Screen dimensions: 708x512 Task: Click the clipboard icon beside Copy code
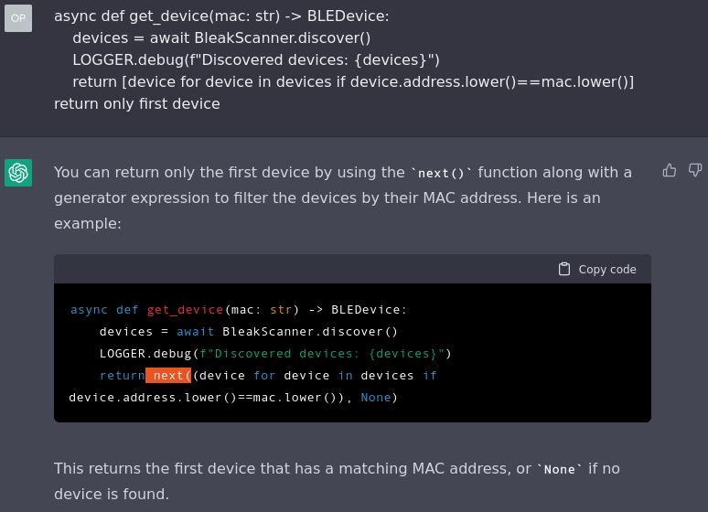[564, 269]
